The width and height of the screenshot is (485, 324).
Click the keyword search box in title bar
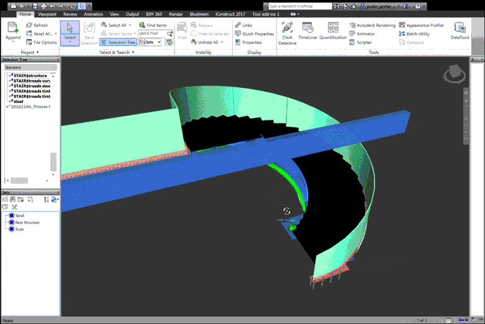[x=300, y=6]
